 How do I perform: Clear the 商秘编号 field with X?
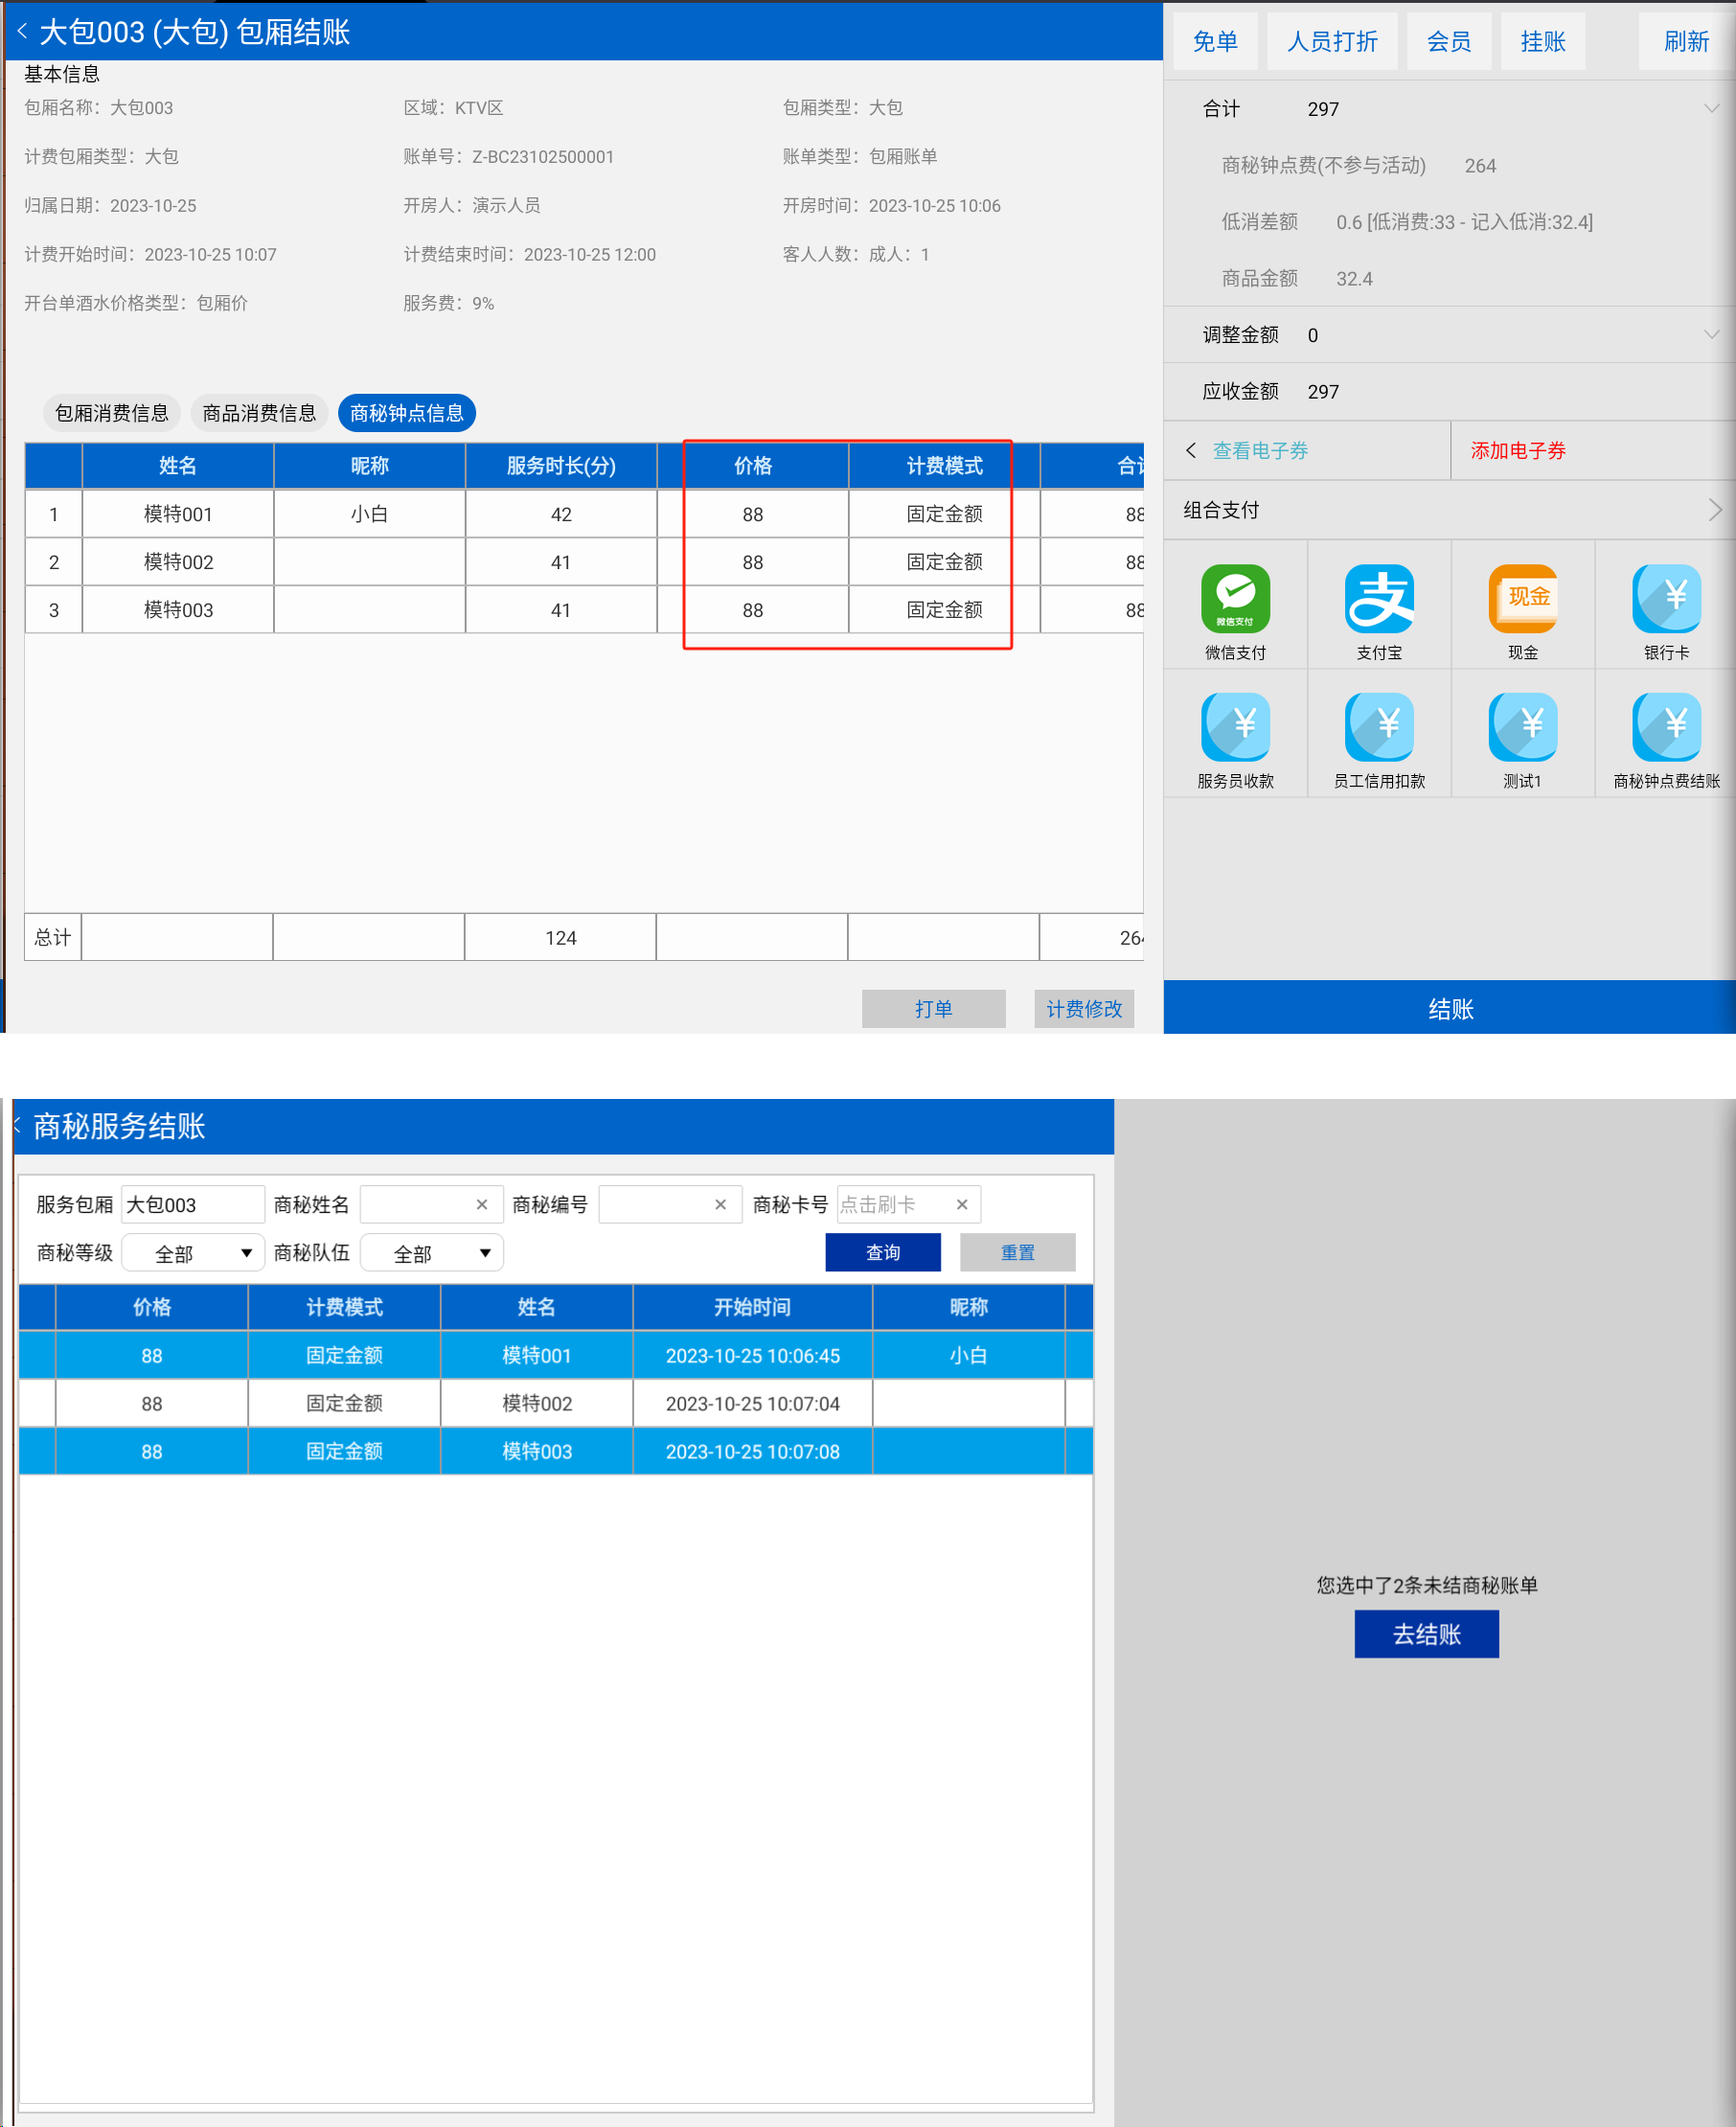pyautogui.click(x=720, y=1204)
